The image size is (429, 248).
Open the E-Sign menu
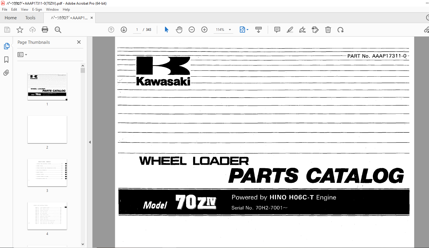click(x=37, y=10)
